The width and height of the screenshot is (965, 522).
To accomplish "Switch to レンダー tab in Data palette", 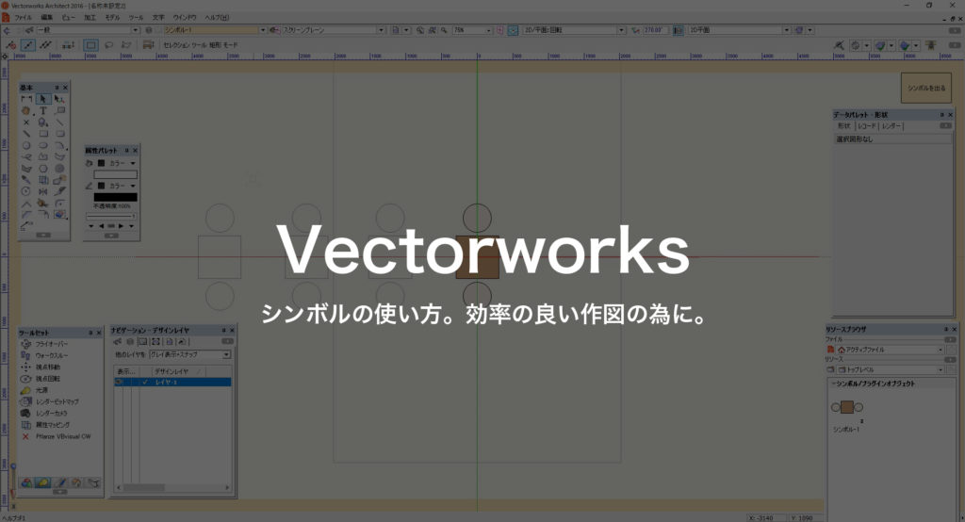I will tap(891, 126).
